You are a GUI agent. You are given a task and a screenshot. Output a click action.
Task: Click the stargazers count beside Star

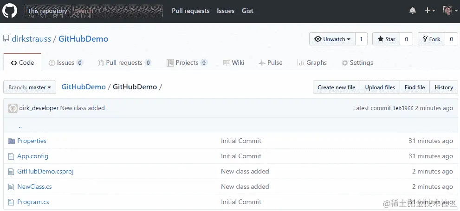coord(407,39)
